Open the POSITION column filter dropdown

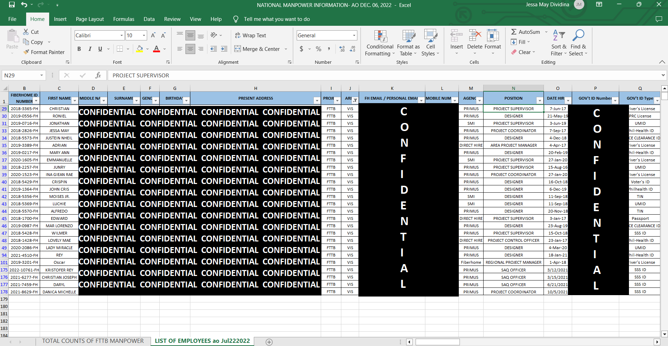540,101
